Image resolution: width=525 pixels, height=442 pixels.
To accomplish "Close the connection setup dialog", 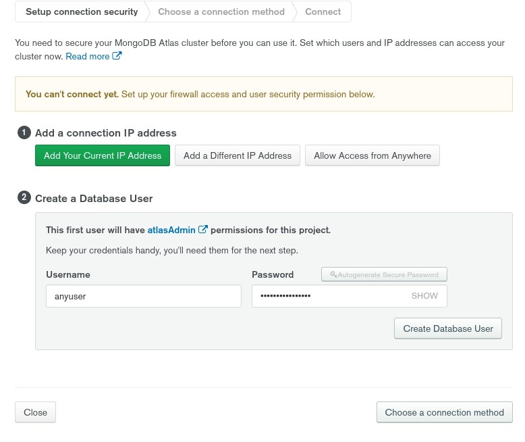I will [35, 412].
